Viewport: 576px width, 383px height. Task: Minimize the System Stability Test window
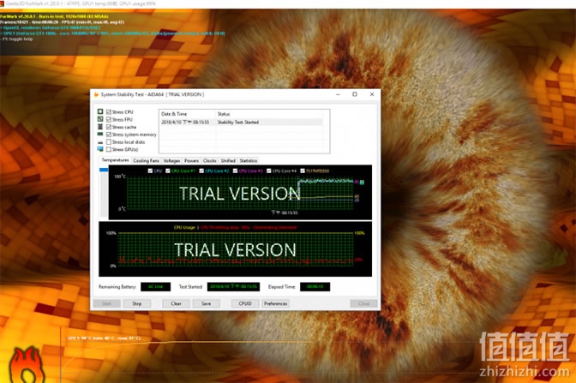(338, 94)
